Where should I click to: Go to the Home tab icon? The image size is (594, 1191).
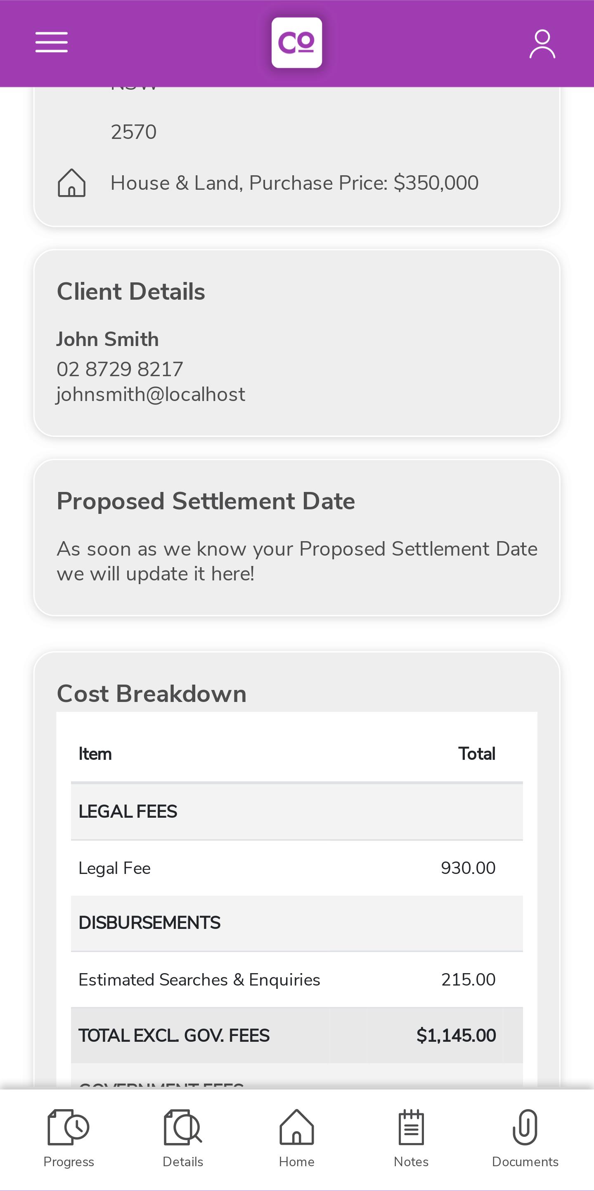pyautogui.click(x=297, y=1127)
